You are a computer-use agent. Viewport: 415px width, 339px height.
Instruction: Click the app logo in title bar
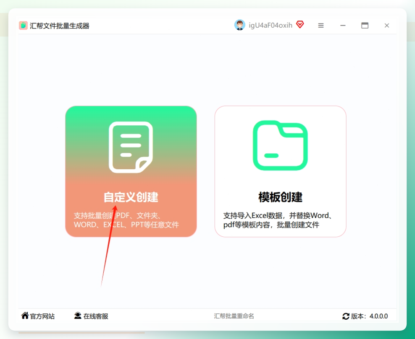coord(23,26)
